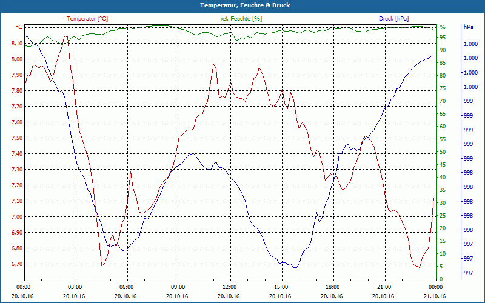Click the '55' humidity axis value
The width and height of the screenshot is (485, 303).
(443, 139)
